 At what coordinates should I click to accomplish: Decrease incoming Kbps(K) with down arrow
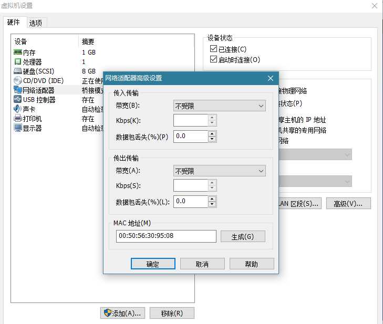(x=212, y=123)
